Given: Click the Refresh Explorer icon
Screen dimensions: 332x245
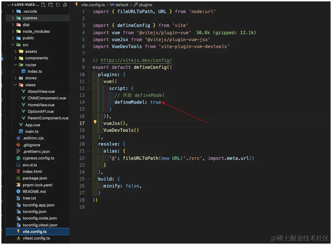Looking at the screenshot, I should (58, 5).
